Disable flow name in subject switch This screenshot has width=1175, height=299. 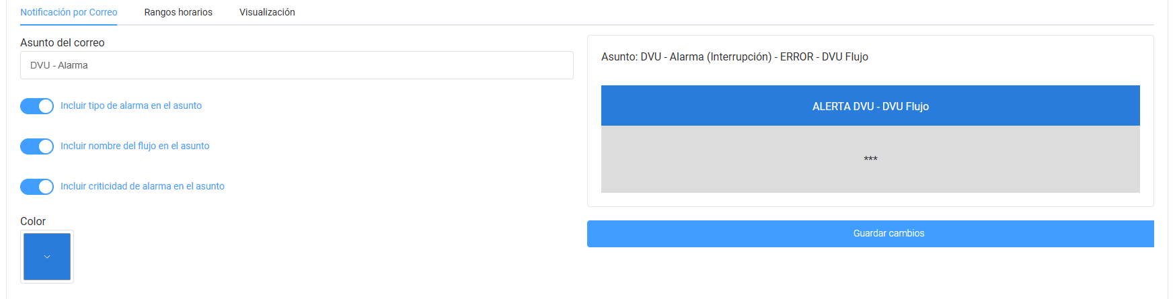click(37, 146)
